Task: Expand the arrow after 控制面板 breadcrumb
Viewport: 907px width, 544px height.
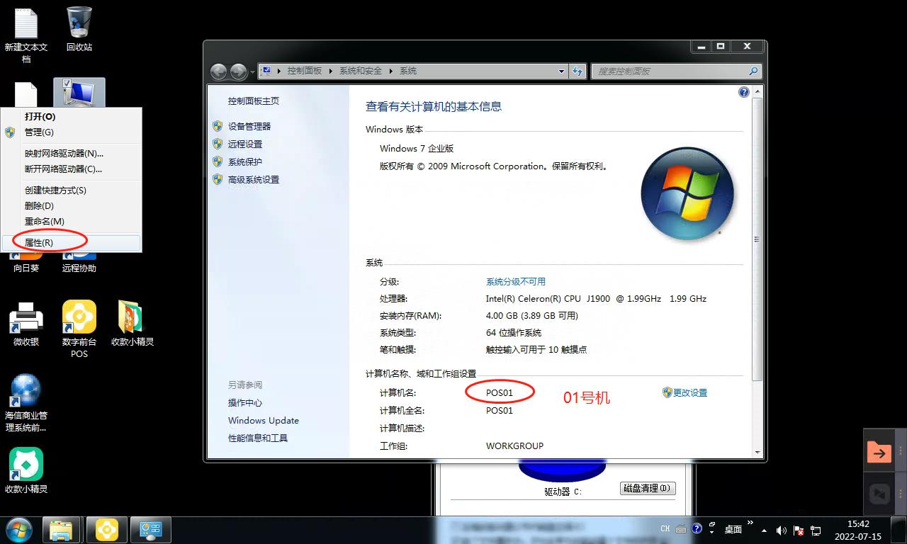Action: click(330, 71)
